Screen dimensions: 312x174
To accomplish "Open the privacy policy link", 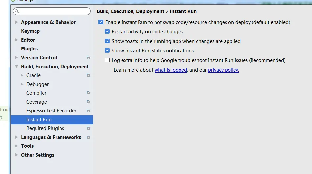I will pos(223,70).
